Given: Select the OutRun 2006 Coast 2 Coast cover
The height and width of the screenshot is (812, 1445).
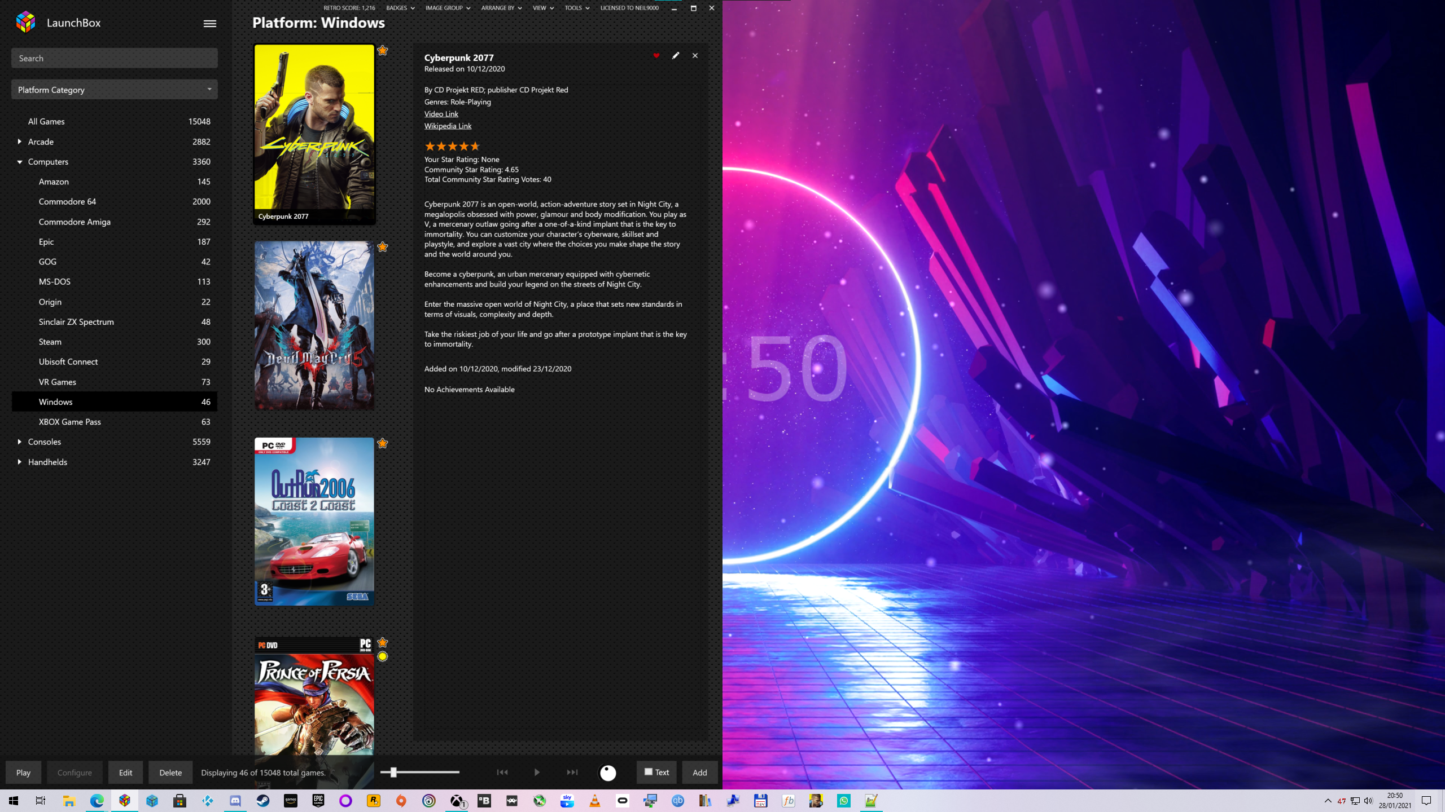Looking at the screenshot, I should point(314,522).
